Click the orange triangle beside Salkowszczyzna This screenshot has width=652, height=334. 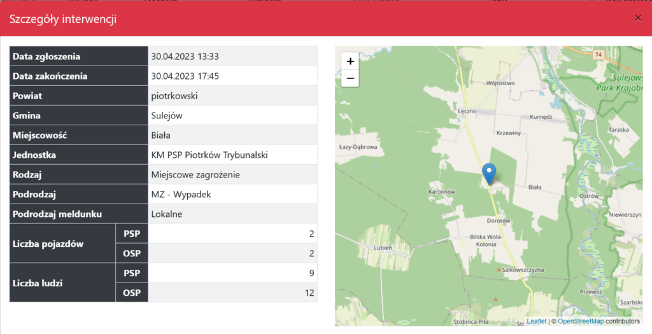click(x=499, y=270)
